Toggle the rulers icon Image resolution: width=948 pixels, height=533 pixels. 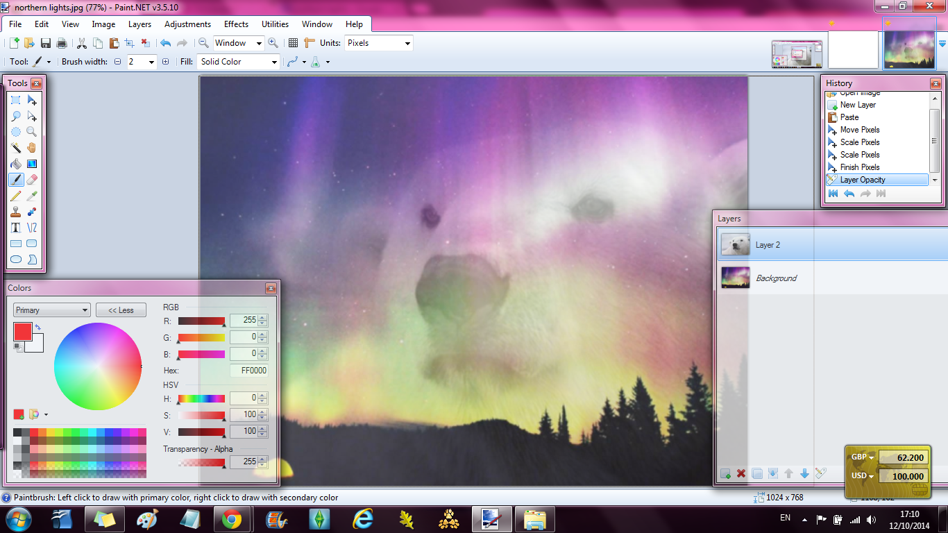pos(310,43)
